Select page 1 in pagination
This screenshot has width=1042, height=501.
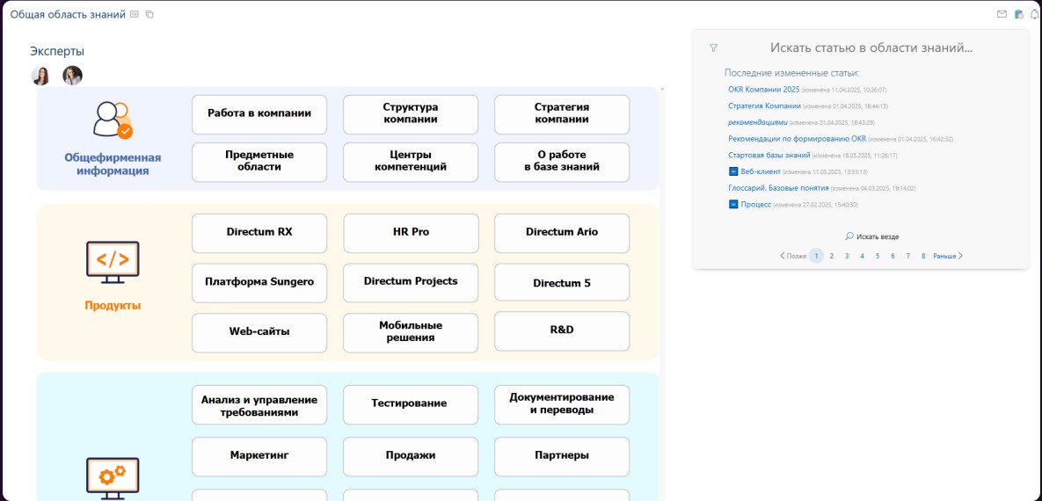(x=816, y=256)
